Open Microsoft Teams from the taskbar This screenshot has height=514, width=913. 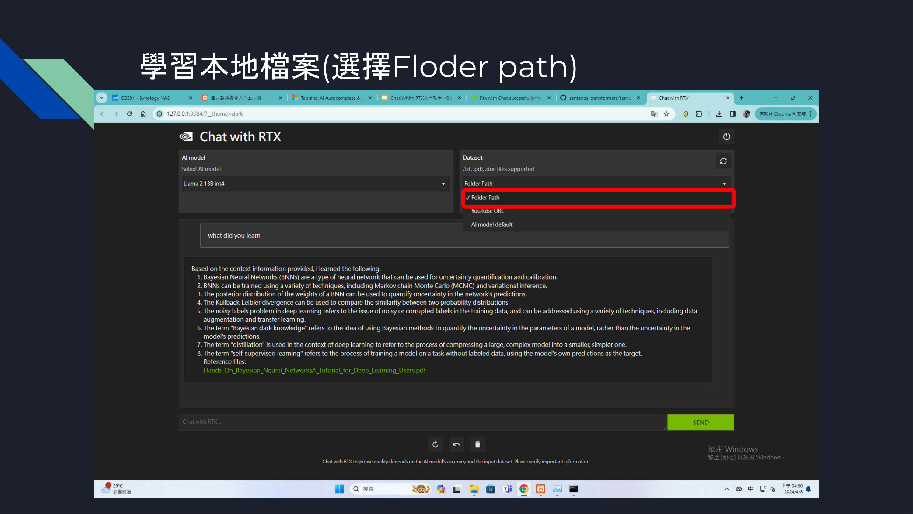(x=508, y=489)
